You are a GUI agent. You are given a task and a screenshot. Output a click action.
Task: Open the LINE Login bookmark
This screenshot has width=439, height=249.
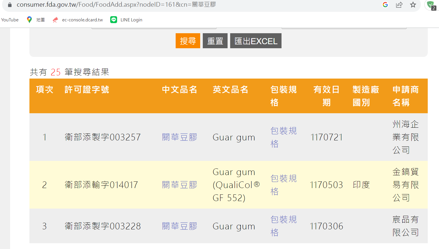click(x=126, y=20)
